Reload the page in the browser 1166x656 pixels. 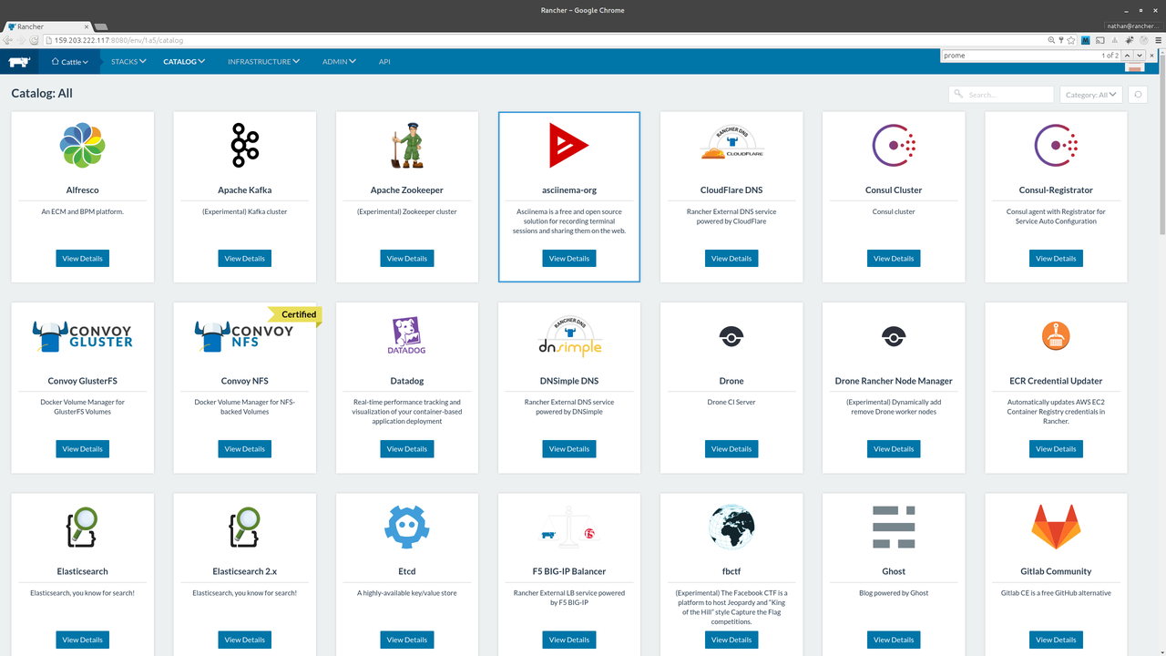click(34, 40)
